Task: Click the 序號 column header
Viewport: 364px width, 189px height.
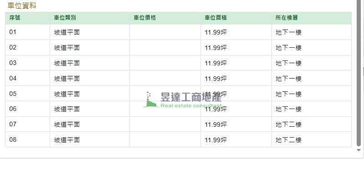Action: tap(15, 18)
